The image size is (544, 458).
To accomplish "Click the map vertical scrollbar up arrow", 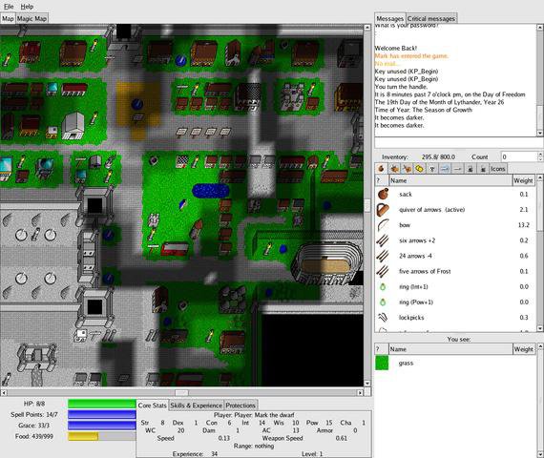I will (367, 27).
